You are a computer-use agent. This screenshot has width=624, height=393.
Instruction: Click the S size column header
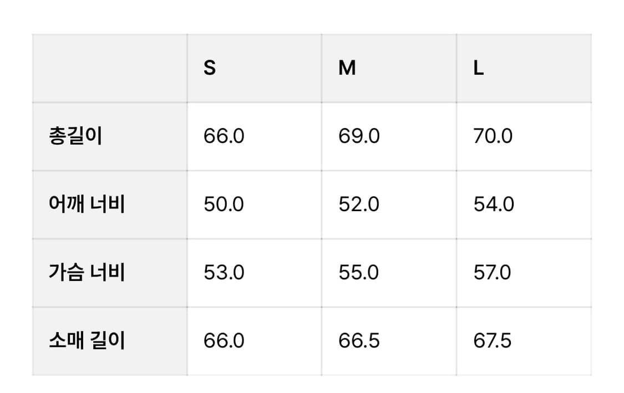[210, 68]
